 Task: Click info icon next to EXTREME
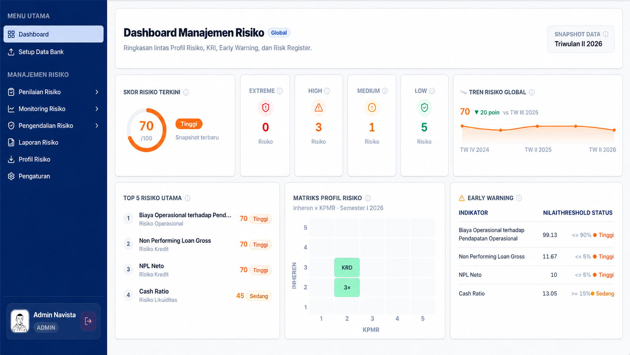point(280,91)
